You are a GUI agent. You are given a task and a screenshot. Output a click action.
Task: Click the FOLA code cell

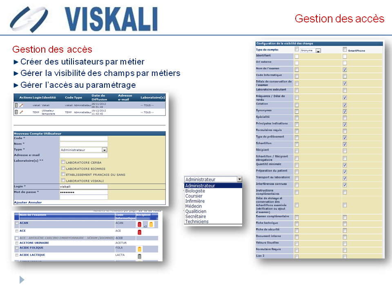point(119,248)
